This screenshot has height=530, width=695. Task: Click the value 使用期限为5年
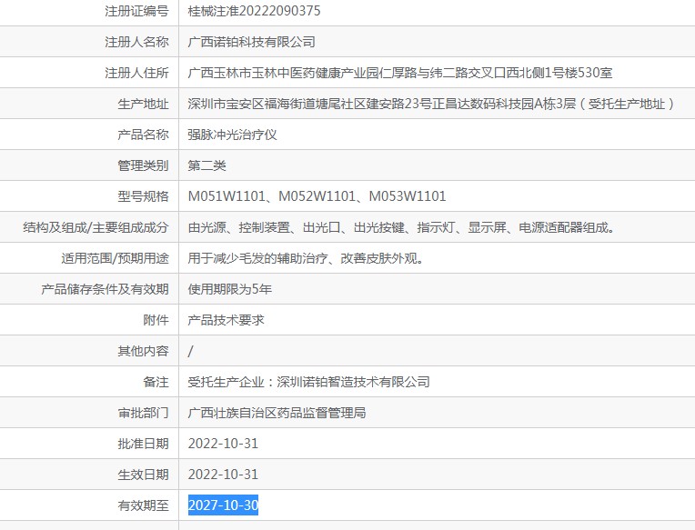click(229, 289)
